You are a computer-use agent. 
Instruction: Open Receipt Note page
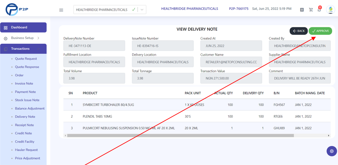pyautogui.click(x=24, y=125)
